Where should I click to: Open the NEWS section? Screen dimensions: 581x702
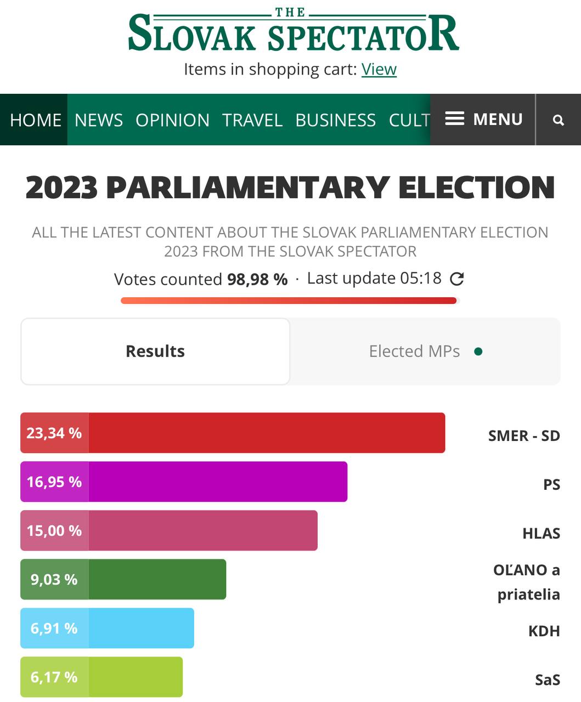click(x=99, y=120)
